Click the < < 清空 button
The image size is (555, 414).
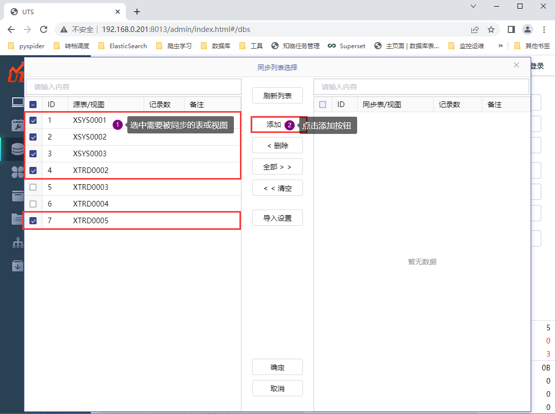point(277,188)
